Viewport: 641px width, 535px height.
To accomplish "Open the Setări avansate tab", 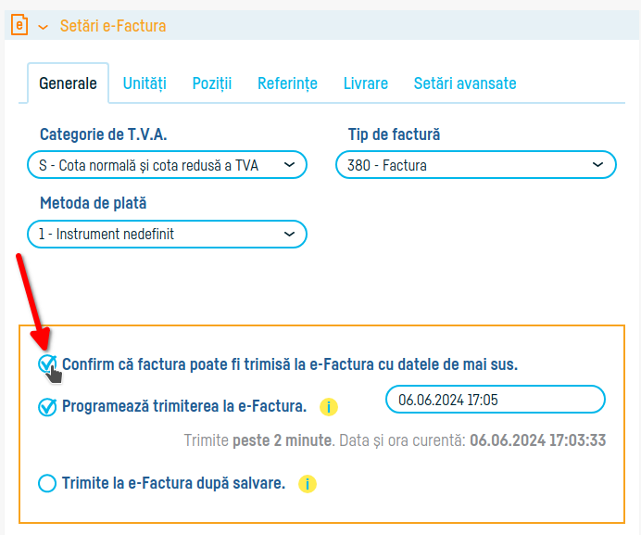I will [x=465, y=83].
